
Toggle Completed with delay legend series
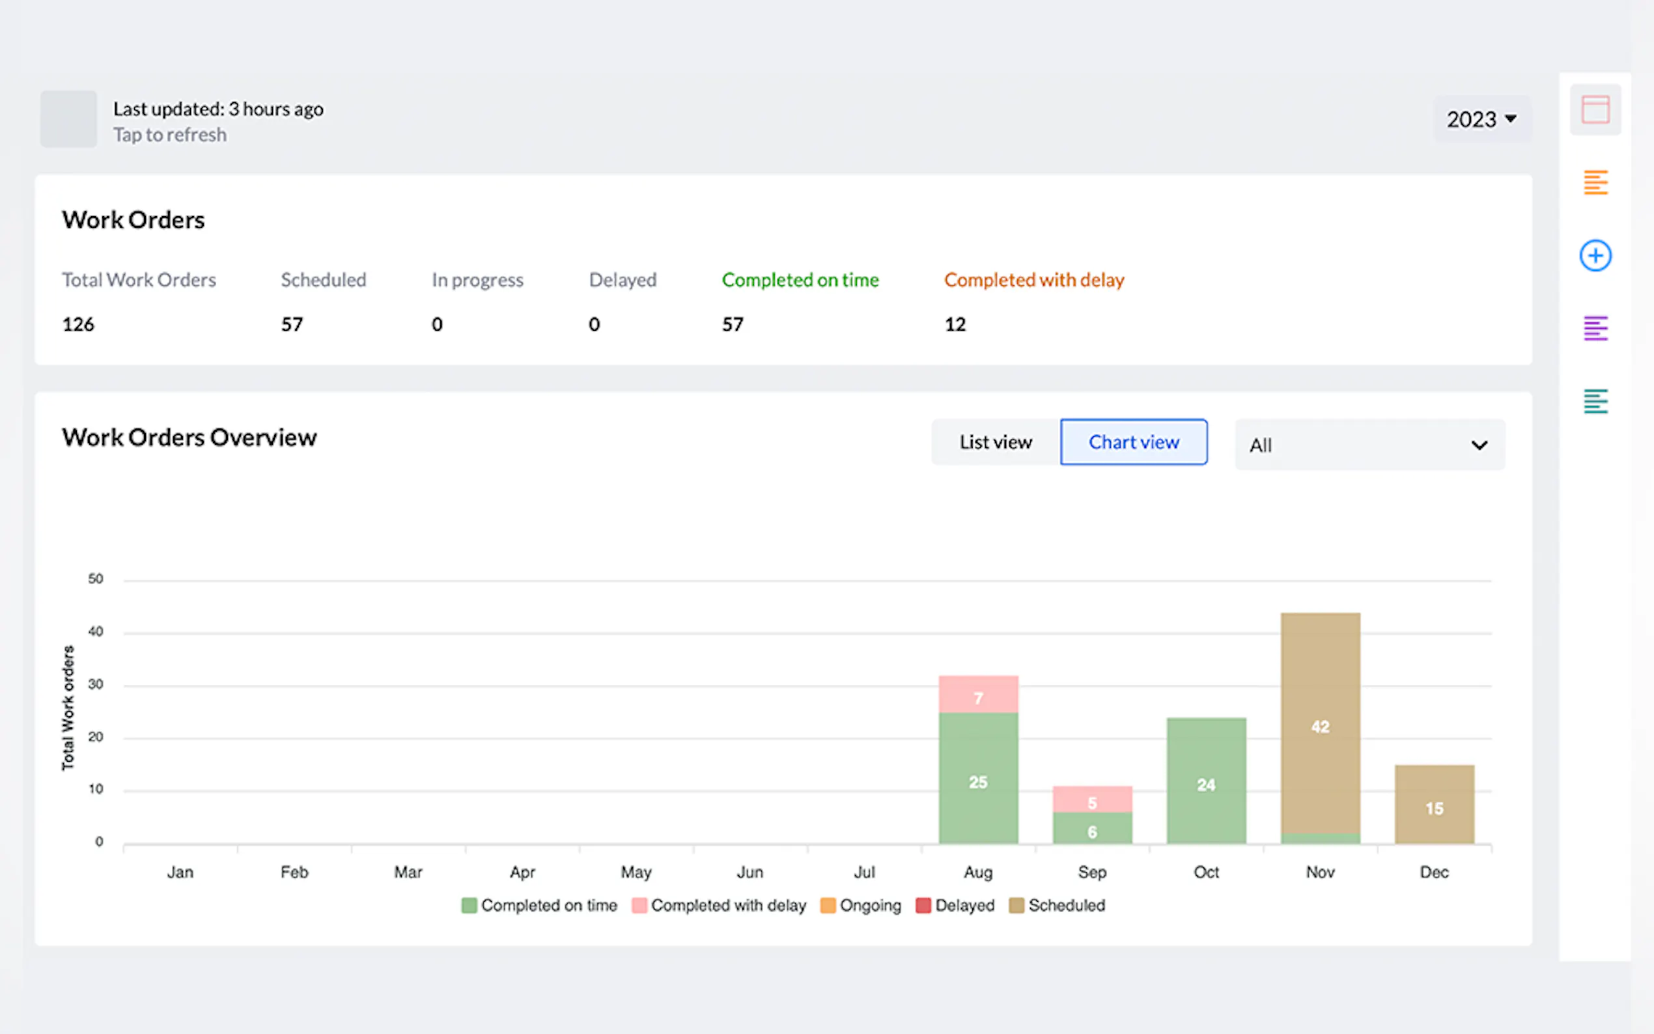(719, 906)
